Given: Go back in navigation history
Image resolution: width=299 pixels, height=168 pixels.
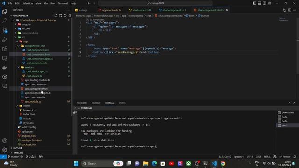Looking at the screenshot, I should click(89, 3).
